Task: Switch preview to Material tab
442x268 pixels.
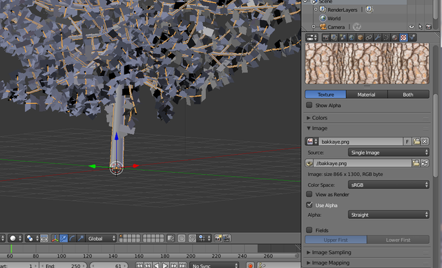Action: coord(367,95)
